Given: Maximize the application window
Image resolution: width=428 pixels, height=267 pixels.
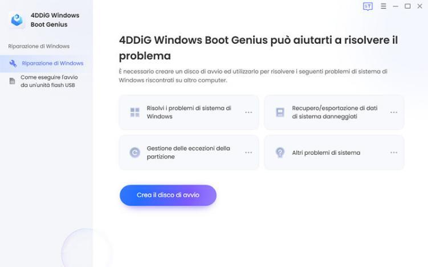Looking at the screenshot, I should point(407,6).
